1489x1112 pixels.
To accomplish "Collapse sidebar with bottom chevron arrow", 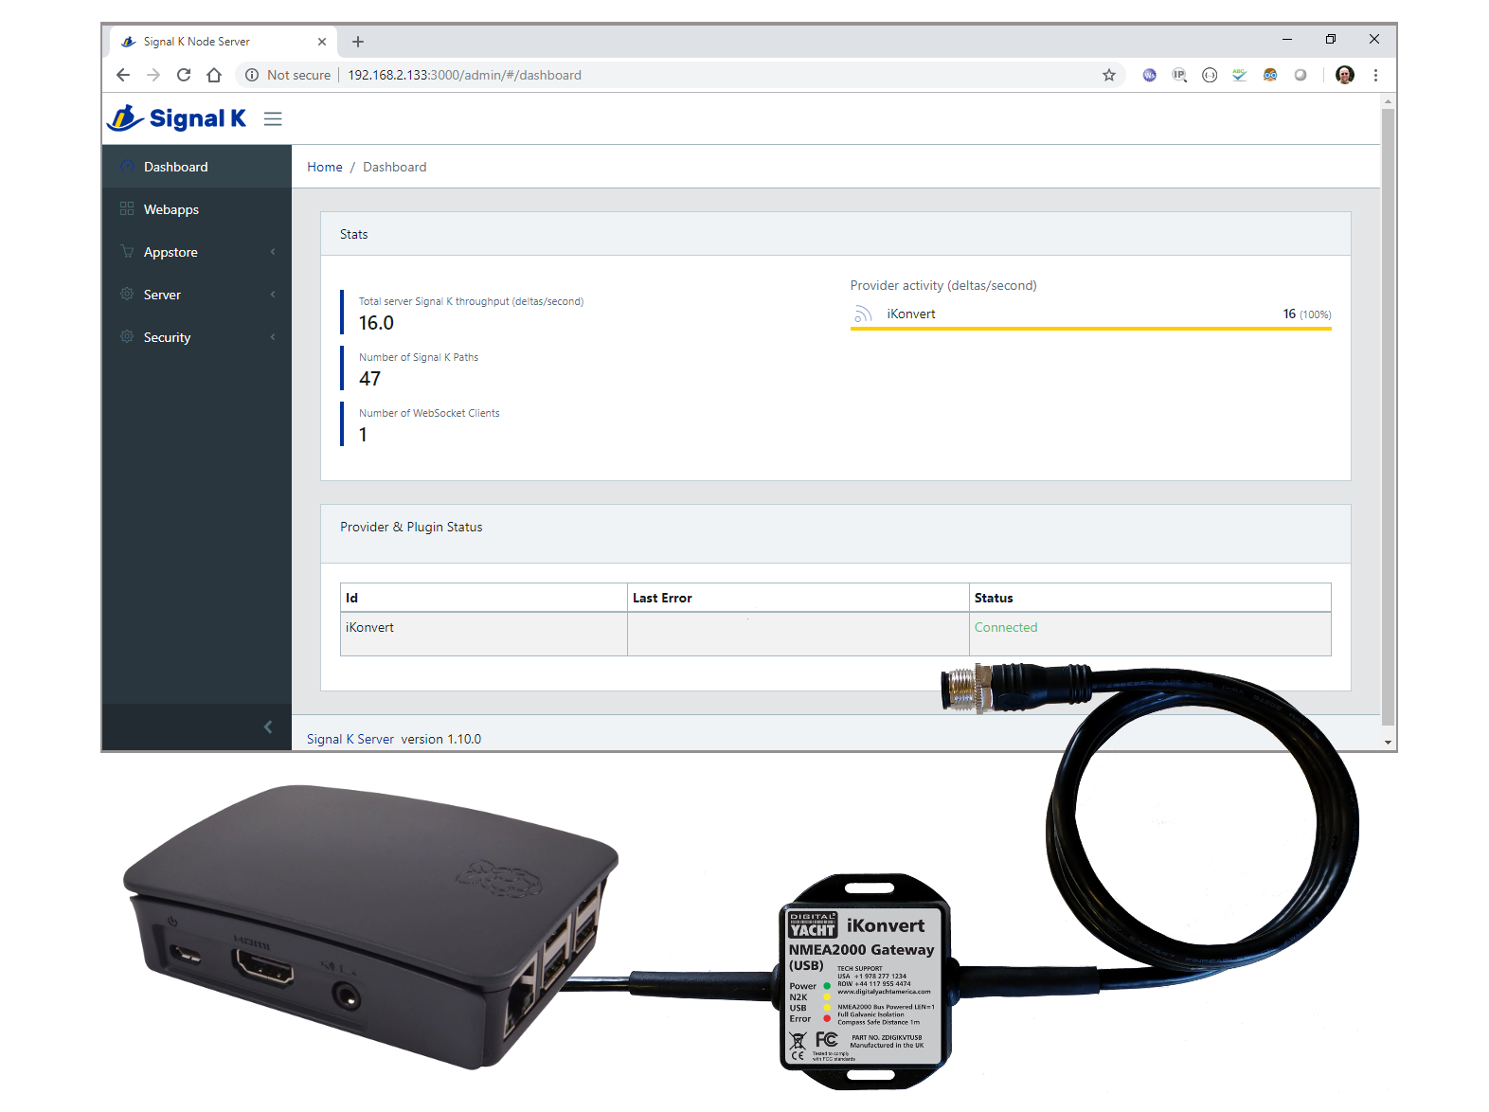I will pos(268,726).
